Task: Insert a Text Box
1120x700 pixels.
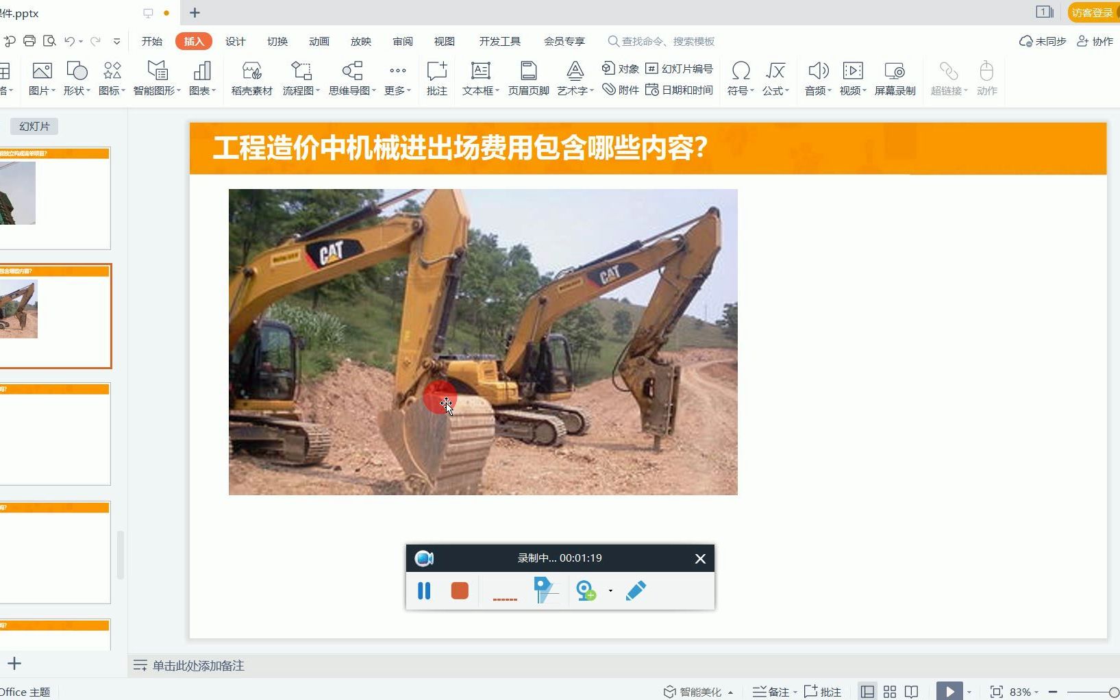Action: [480, 78]
